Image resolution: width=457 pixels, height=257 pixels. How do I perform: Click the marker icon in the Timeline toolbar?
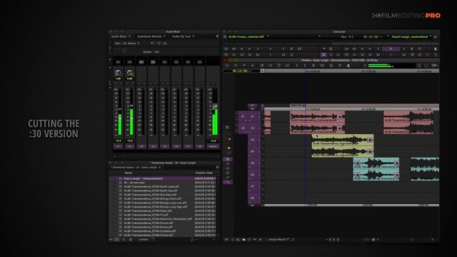[348, 66]
